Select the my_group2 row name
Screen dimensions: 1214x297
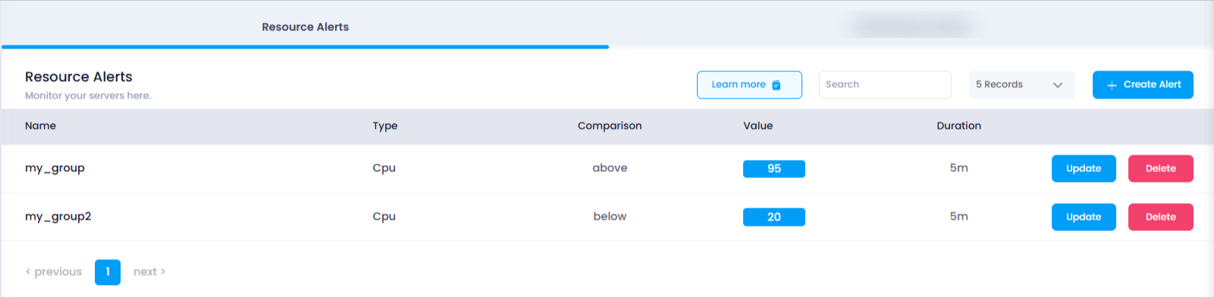(x=58, y=217)
